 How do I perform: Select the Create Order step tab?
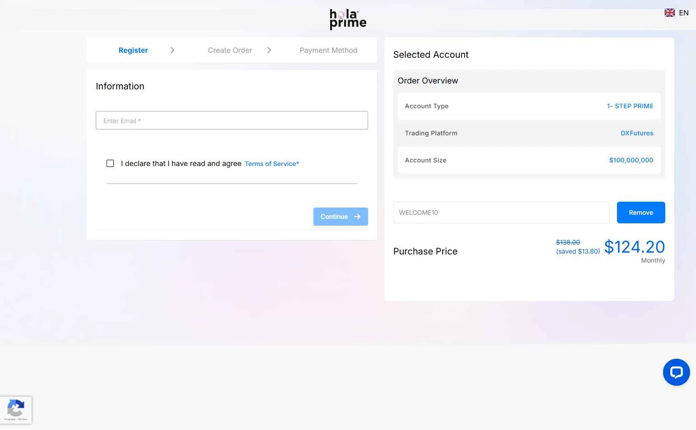coord(230,50)
